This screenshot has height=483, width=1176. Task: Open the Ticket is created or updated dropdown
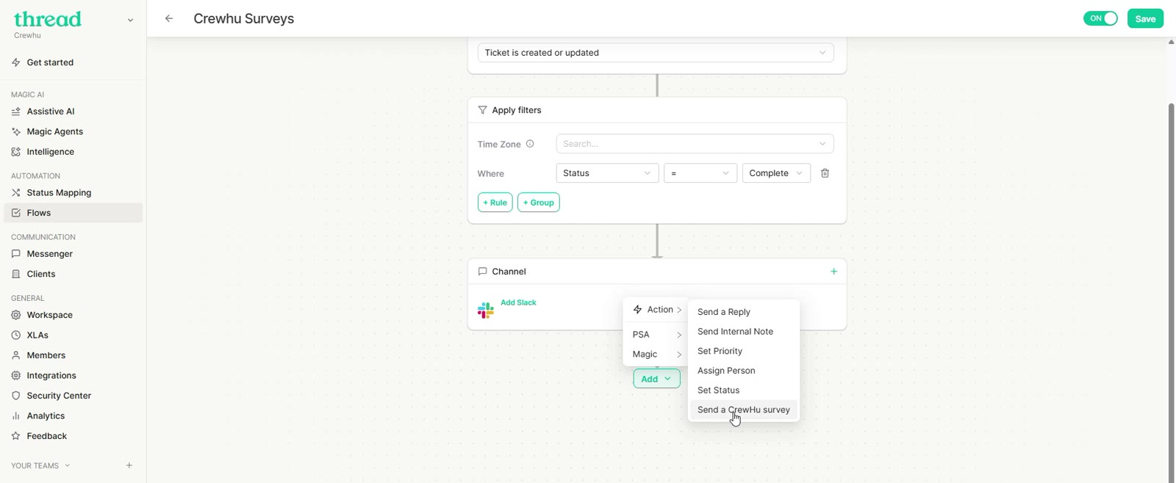tap(656, 53)
